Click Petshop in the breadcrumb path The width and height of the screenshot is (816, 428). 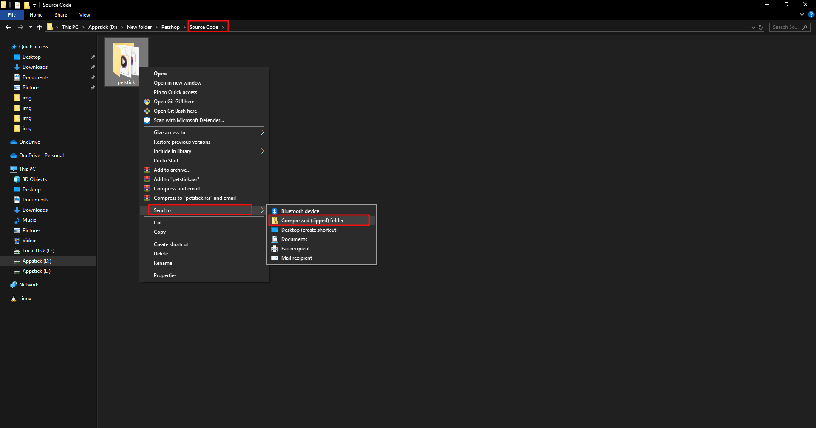point(170,27)
